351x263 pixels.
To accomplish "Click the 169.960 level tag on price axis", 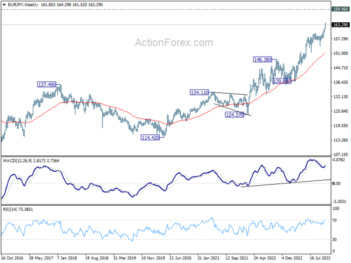I will point(340,9).
